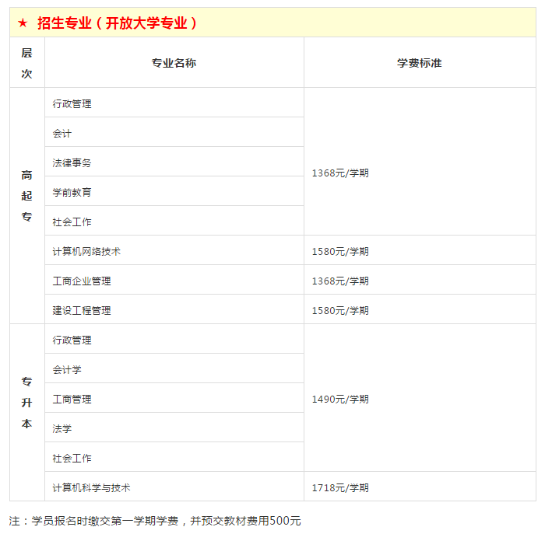Screen dimensions: 552x534
Task: Click the 计算机网络技术 major entry
Action: point(86,251)
